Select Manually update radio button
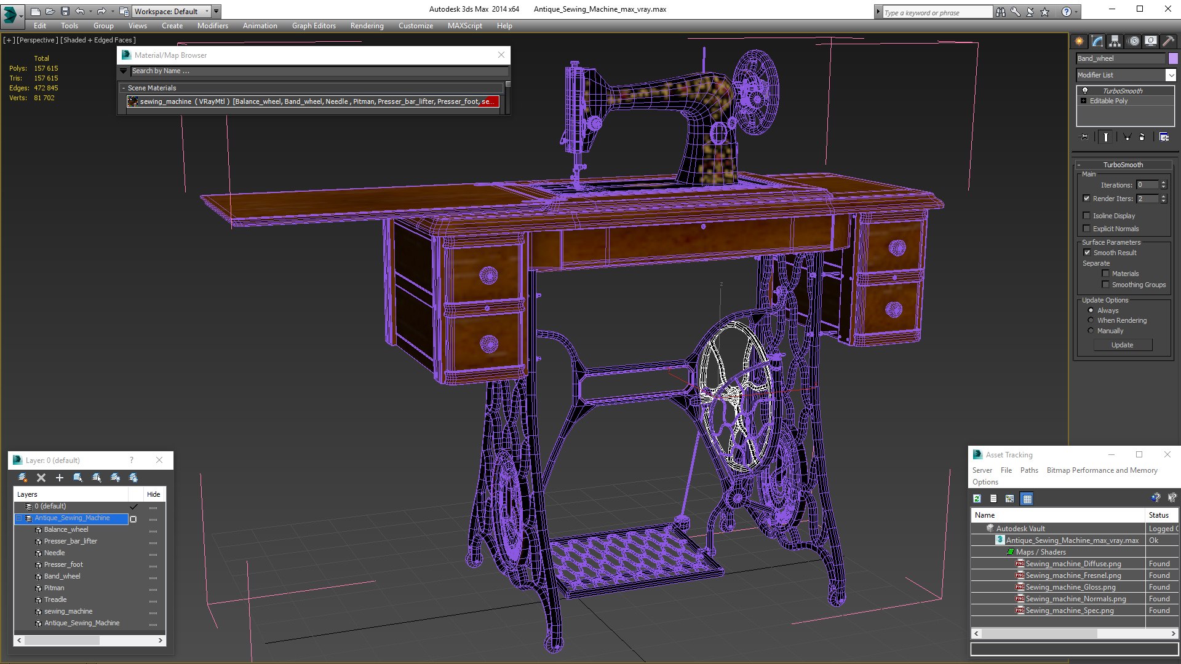1181x664 pixels. click(x=1091, y=331)
